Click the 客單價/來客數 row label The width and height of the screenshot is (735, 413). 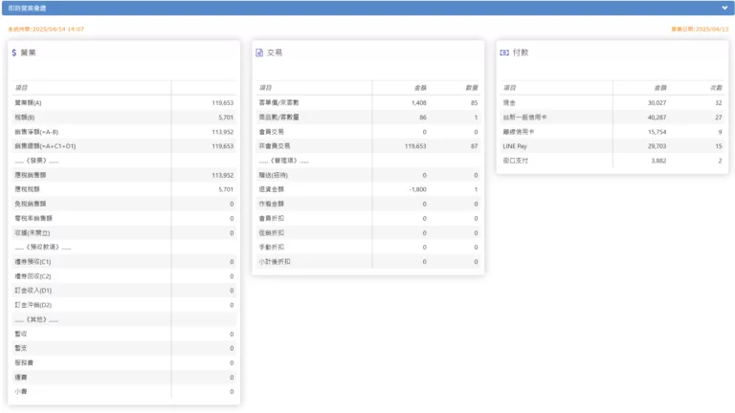coord(278,102)
